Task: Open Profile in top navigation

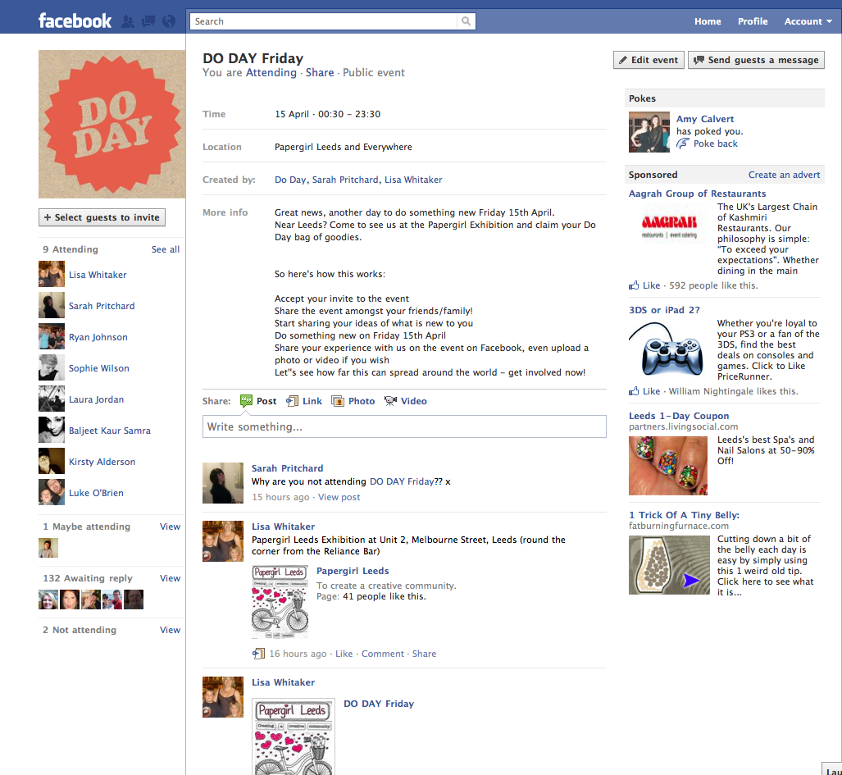Action: coord(753,21)
